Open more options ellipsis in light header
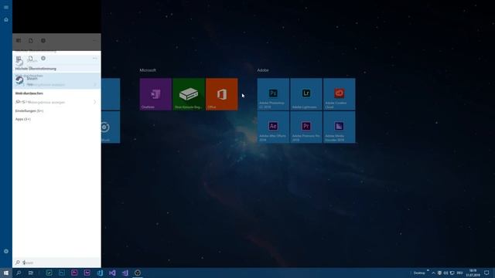495x278 pixels. click(94, 59)
